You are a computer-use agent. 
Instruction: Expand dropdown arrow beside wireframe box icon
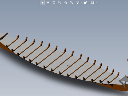(97, 2)
